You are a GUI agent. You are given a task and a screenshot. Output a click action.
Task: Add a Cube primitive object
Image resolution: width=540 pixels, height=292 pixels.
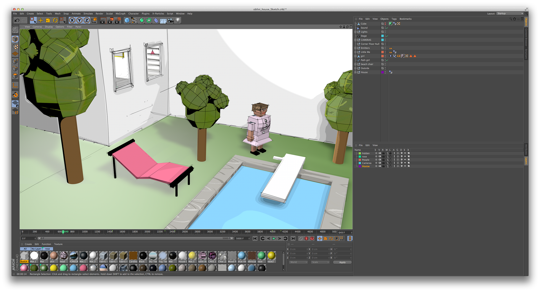[x=127, y=20]
